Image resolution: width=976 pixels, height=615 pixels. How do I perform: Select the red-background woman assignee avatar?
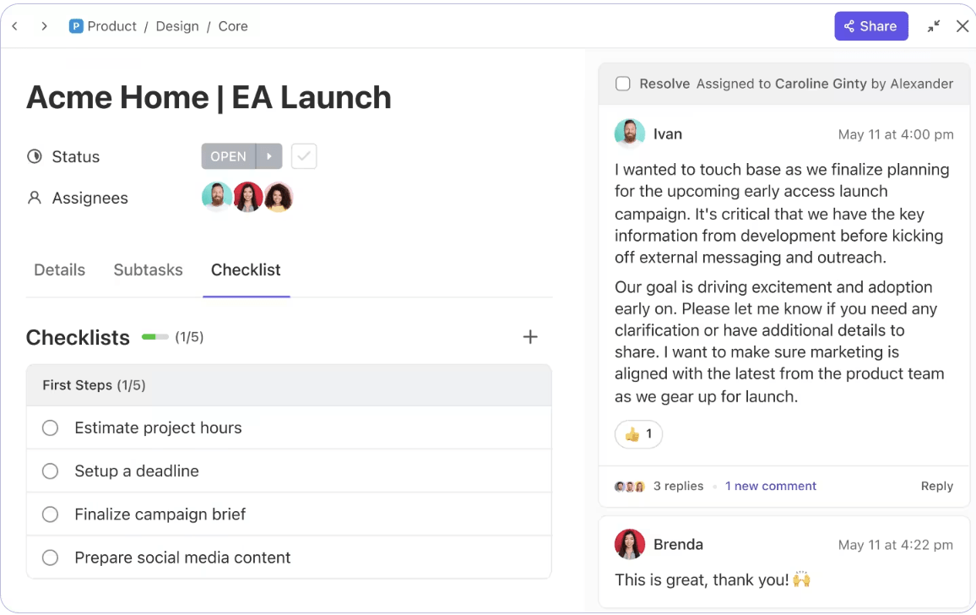[x=247, y=197]
